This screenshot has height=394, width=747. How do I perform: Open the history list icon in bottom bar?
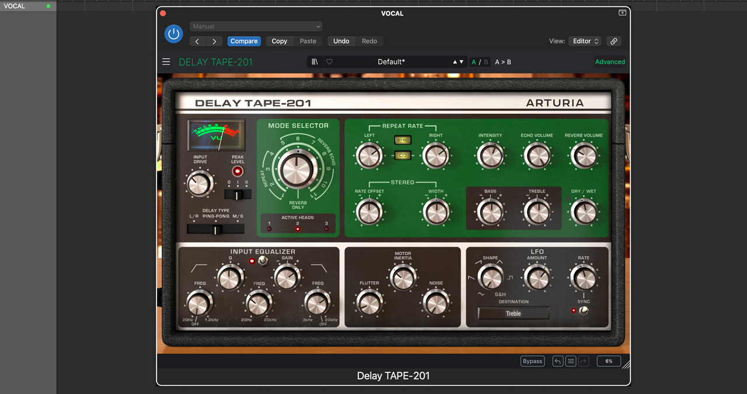571,361
